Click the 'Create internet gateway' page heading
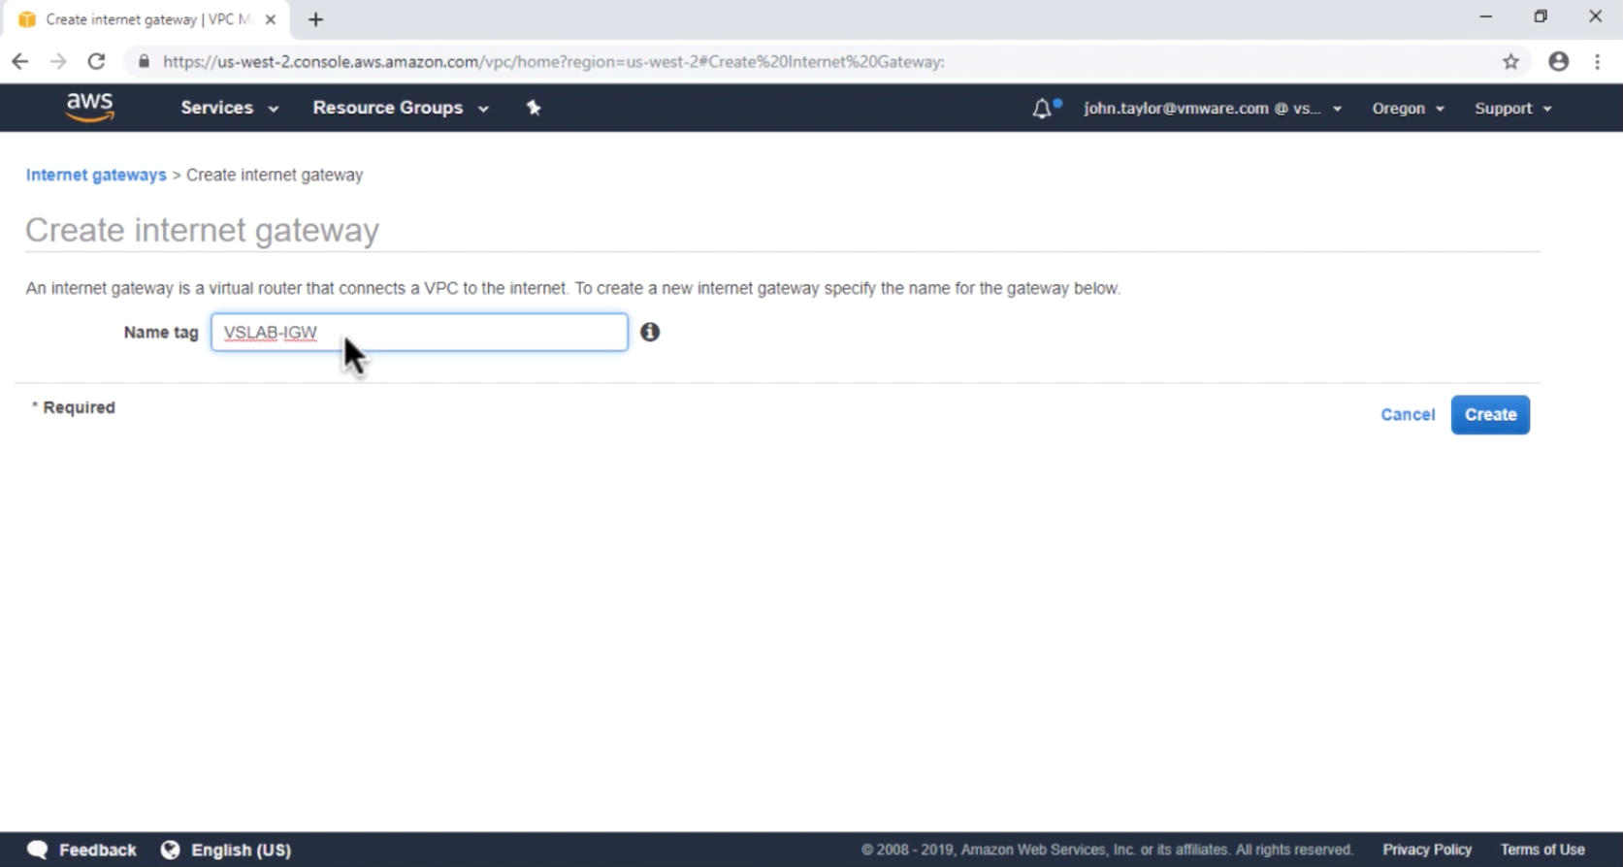Screen dimensions: 1623x867 coord(202,230)
